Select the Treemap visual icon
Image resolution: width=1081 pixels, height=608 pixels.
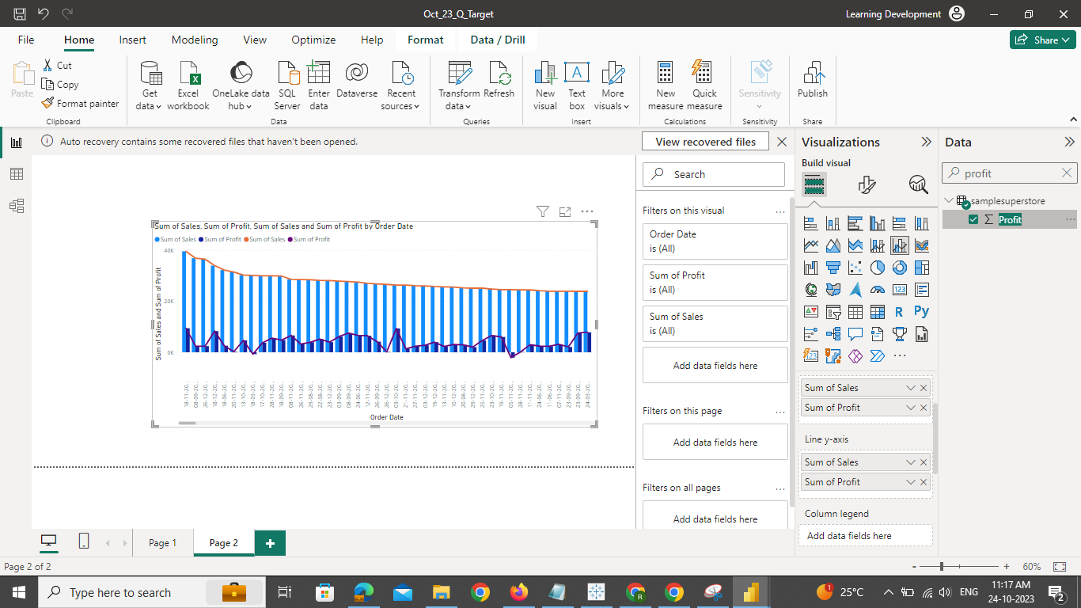921,268
